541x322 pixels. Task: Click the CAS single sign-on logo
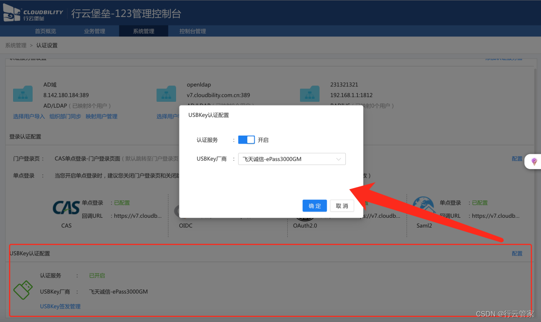(66, 208)
